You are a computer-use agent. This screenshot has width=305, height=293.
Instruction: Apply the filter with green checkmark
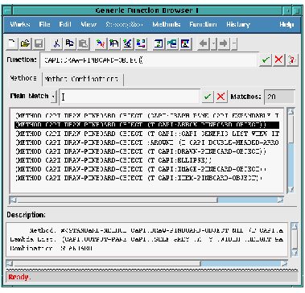(x=208, y=97)
